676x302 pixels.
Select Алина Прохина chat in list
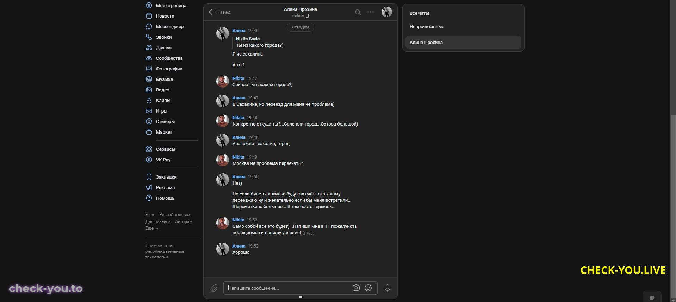(x=463, y=42)
